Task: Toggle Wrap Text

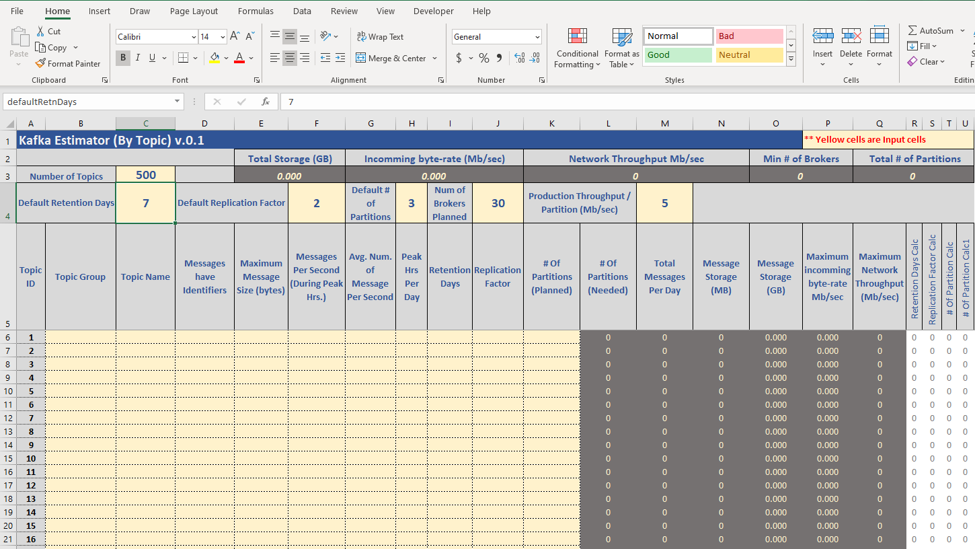Action: [380, 37]
